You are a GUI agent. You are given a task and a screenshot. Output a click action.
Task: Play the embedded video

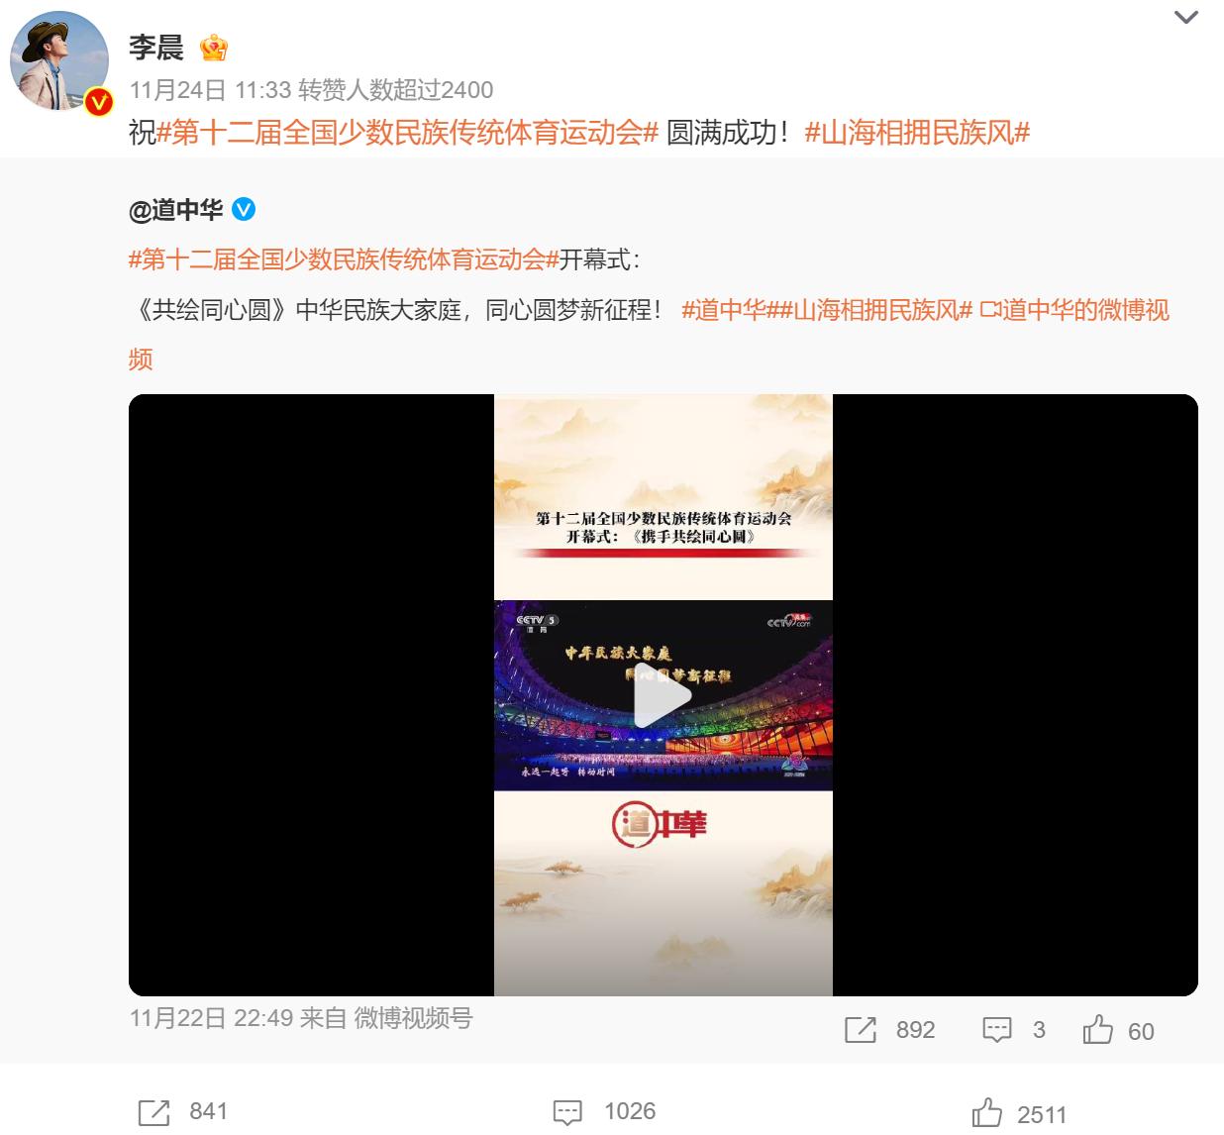pyautogui.click(x=663, y=695)
